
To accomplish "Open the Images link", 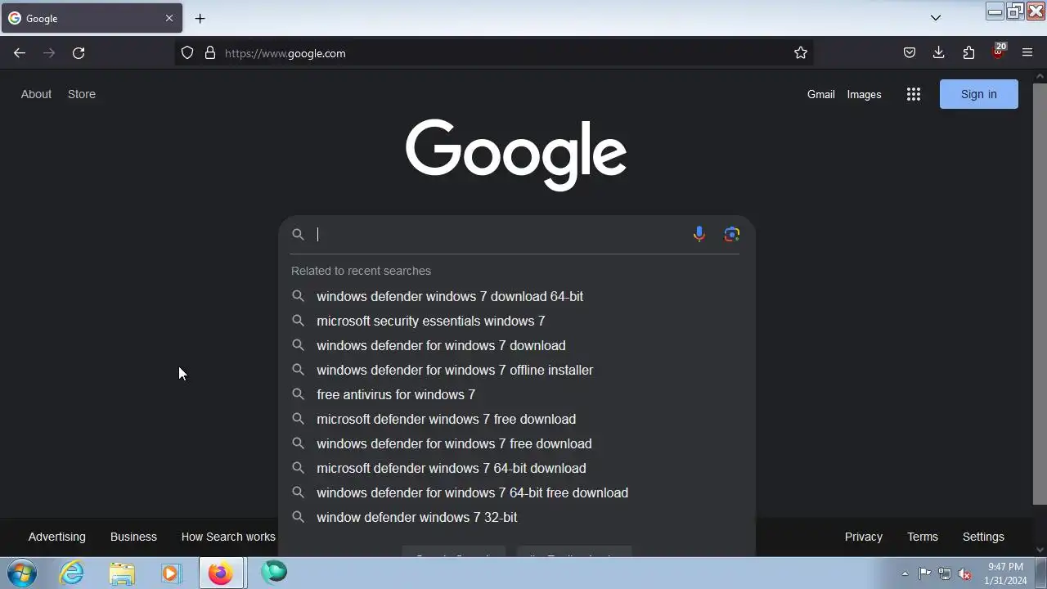I will (864, 94).
